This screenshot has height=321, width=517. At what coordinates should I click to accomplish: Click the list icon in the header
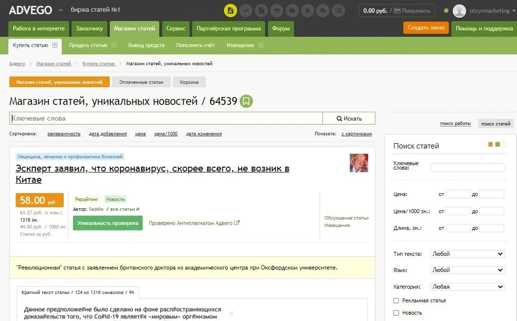(x=338, y=11)
